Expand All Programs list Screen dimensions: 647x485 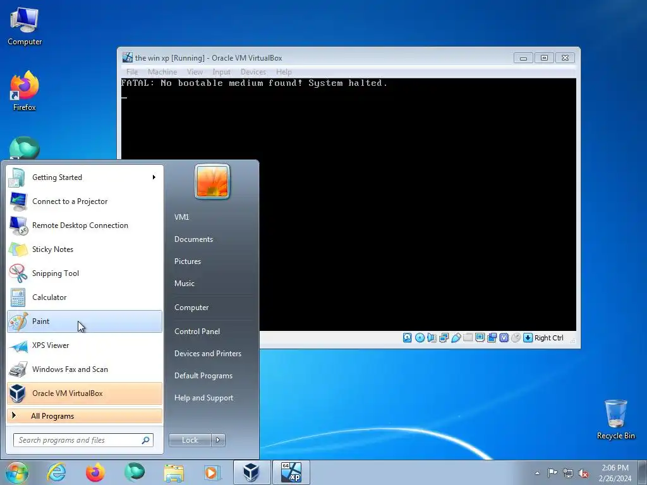pos(85,416)
